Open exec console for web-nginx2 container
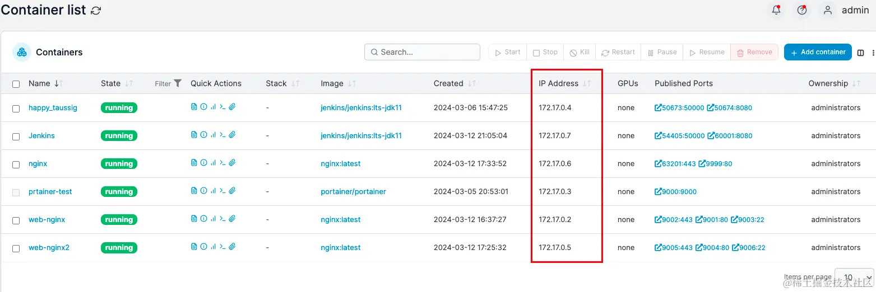876x292 pixels. 223,247
